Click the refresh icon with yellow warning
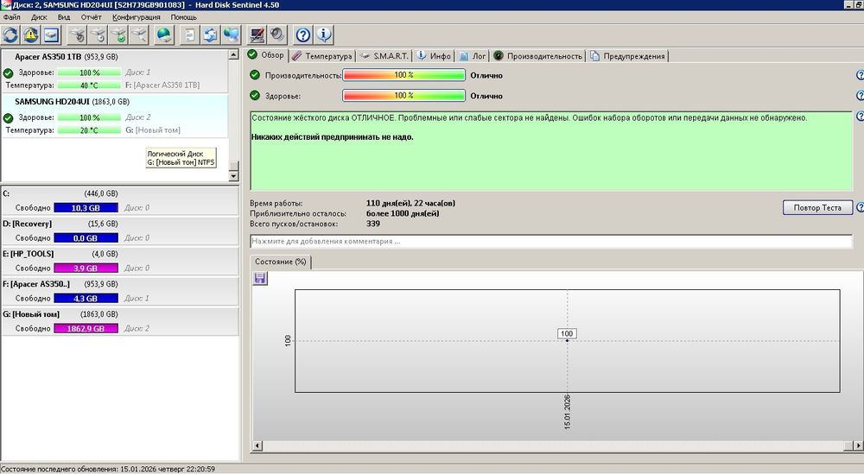 coord(31,35)
